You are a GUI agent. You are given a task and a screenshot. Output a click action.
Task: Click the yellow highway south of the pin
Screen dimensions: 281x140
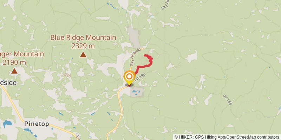click(120, 110)
